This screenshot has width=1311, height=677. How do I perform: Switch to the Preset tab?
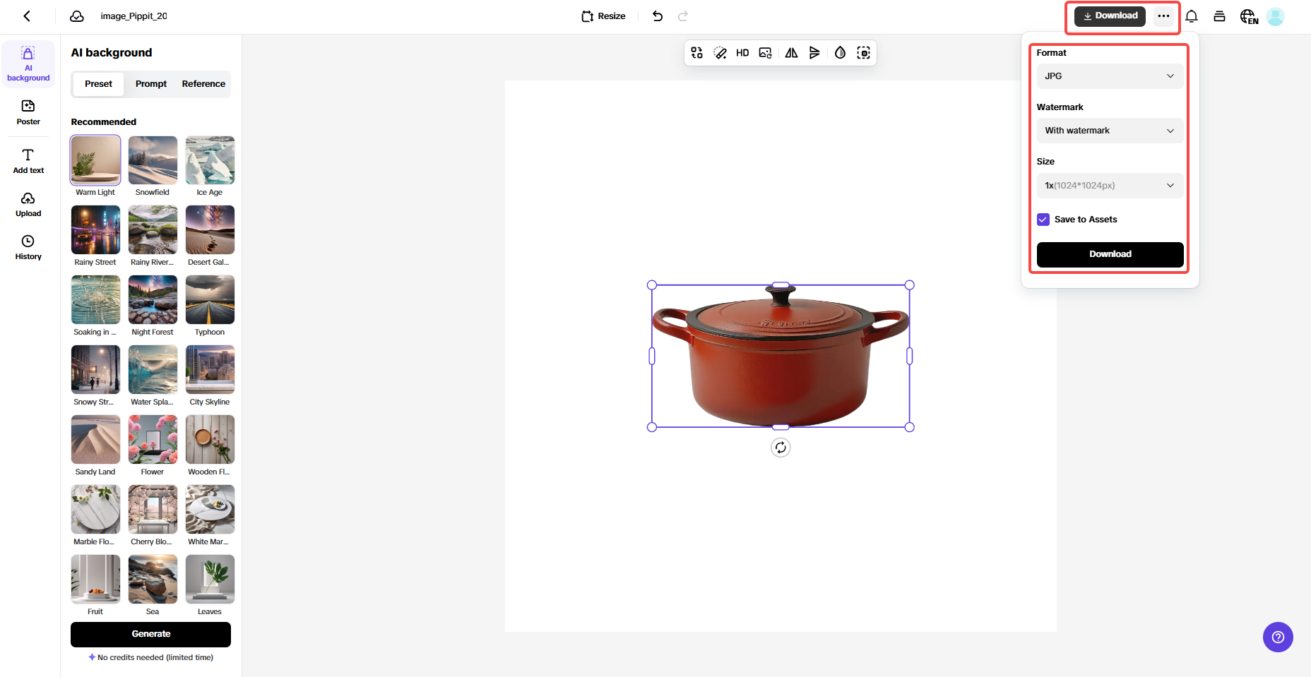tap(98, 84)
